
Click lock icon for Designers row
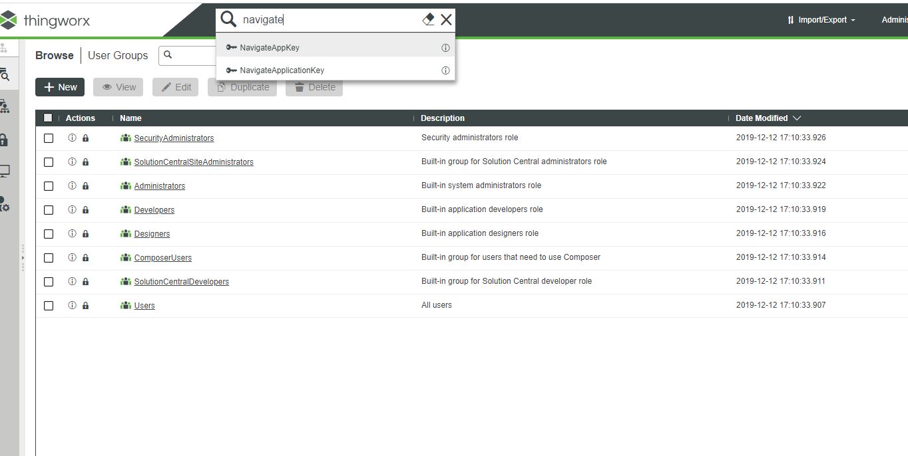[85, 234]
